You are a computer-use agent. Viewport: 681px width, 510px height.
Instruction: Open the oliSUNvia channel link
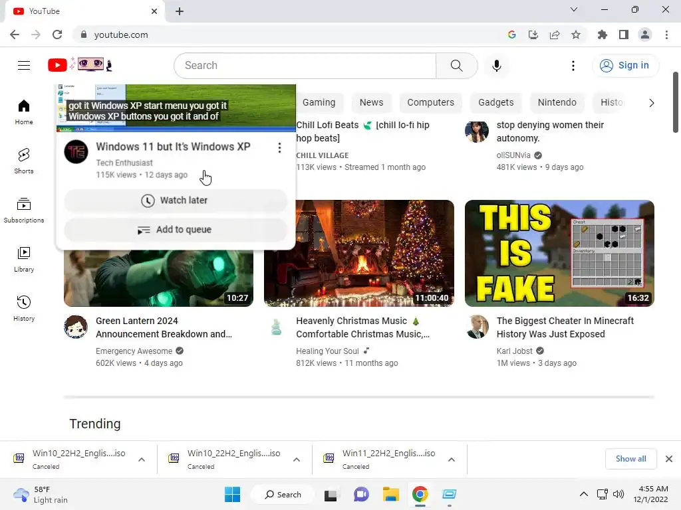pyautogui.click(x=513, y=155)
